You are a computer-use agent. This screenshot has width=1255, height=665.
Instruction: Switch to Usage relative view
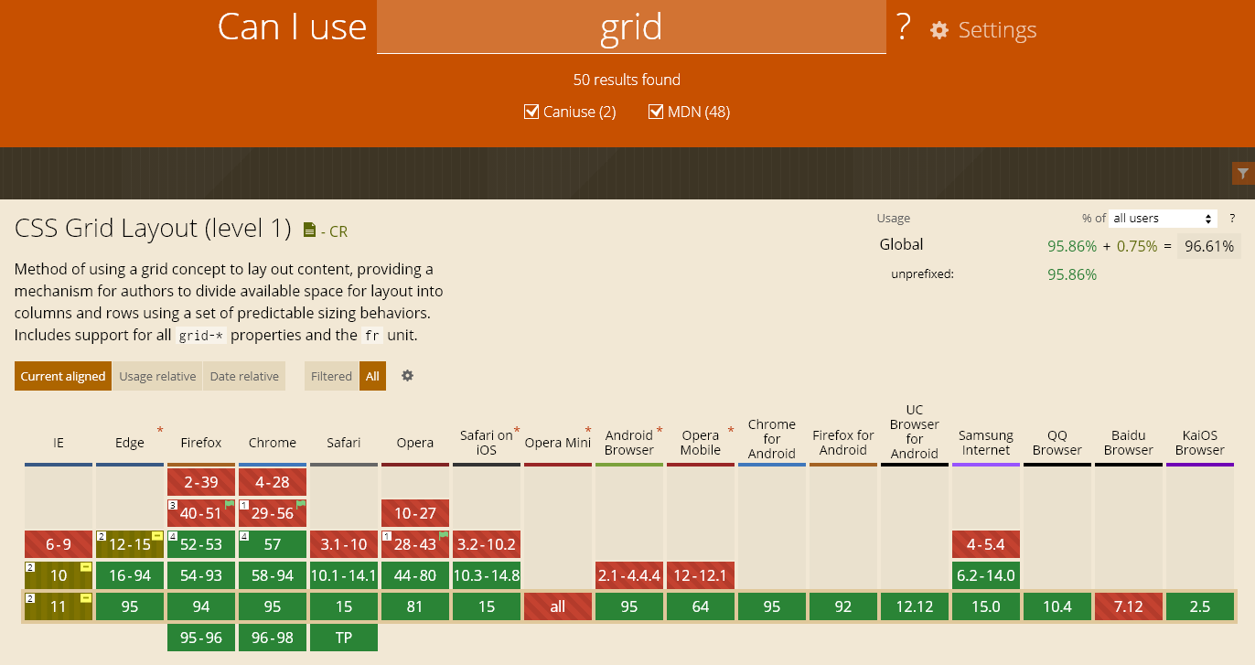(x=157, y=376)
